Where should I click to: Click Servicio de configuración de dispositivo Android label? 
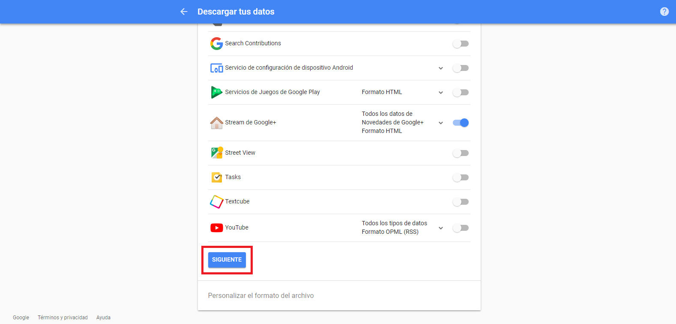(289, 68)
